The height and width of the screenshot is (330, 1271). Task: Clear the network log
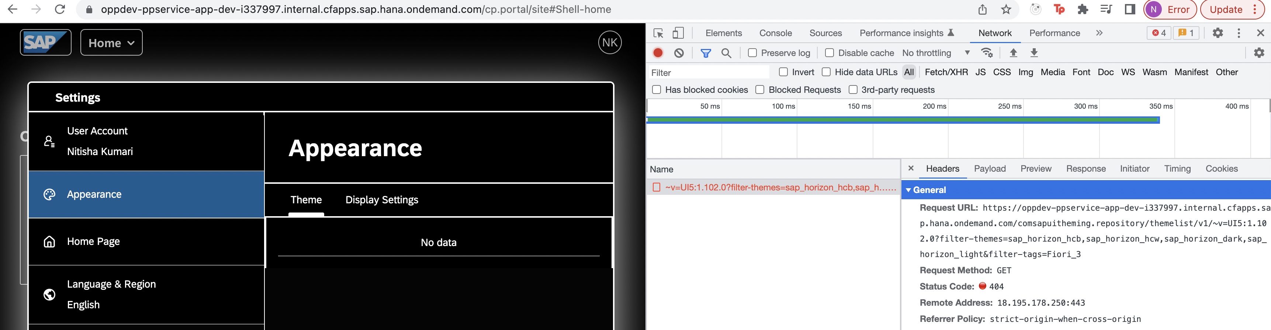[x=679, y=53]
